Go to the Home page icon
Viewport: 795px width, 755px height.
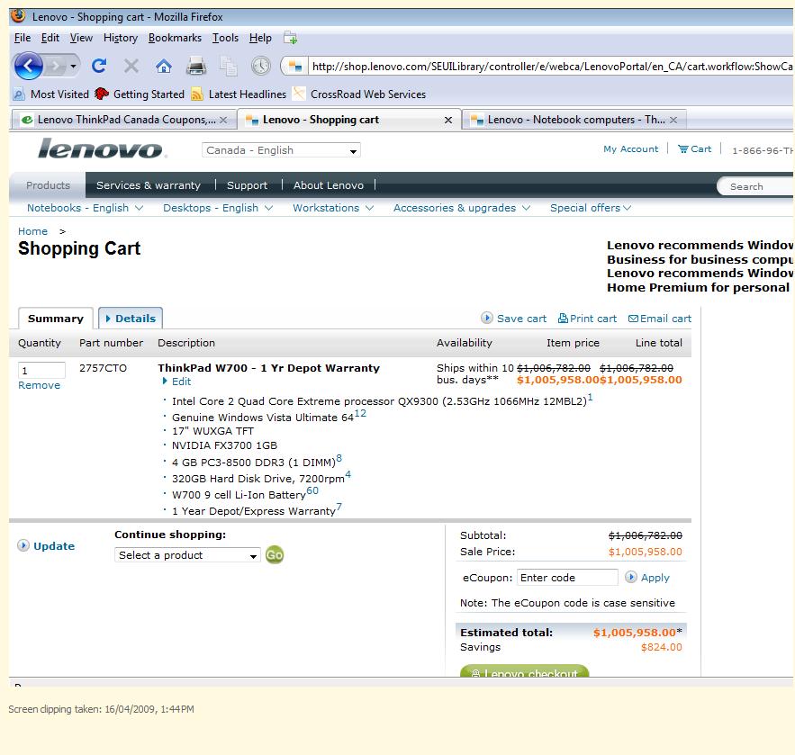coord(163,66)
